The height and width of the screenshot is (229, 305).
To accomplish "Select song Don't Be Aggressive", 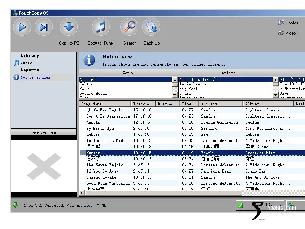I will click(108, 116).
